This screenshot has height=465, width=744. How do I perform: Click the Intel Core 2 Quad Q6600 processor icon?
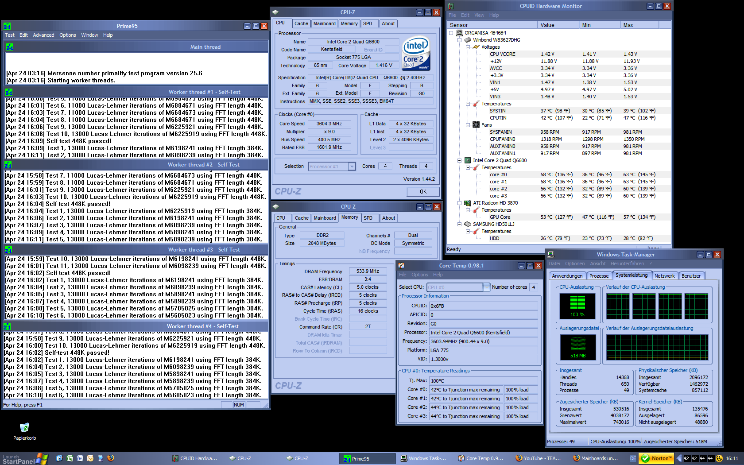(x=468, y=160)
